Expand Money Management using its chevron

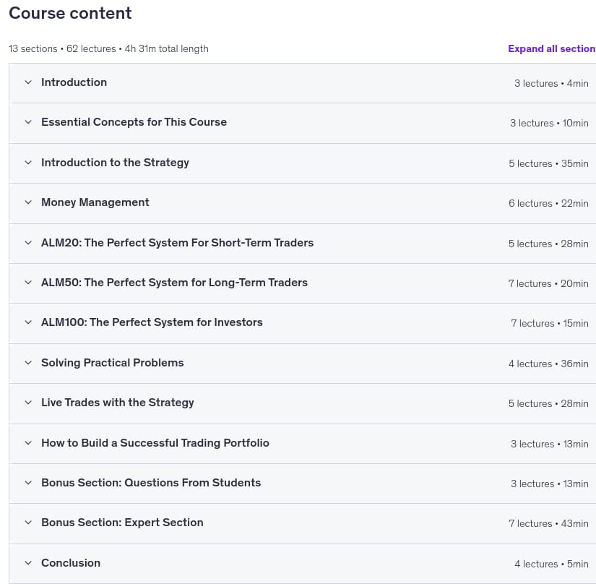[28, 202]
